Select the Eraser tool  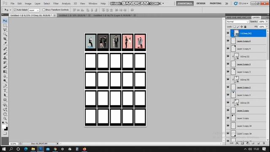pyautogui.click(x=5, y=67)
